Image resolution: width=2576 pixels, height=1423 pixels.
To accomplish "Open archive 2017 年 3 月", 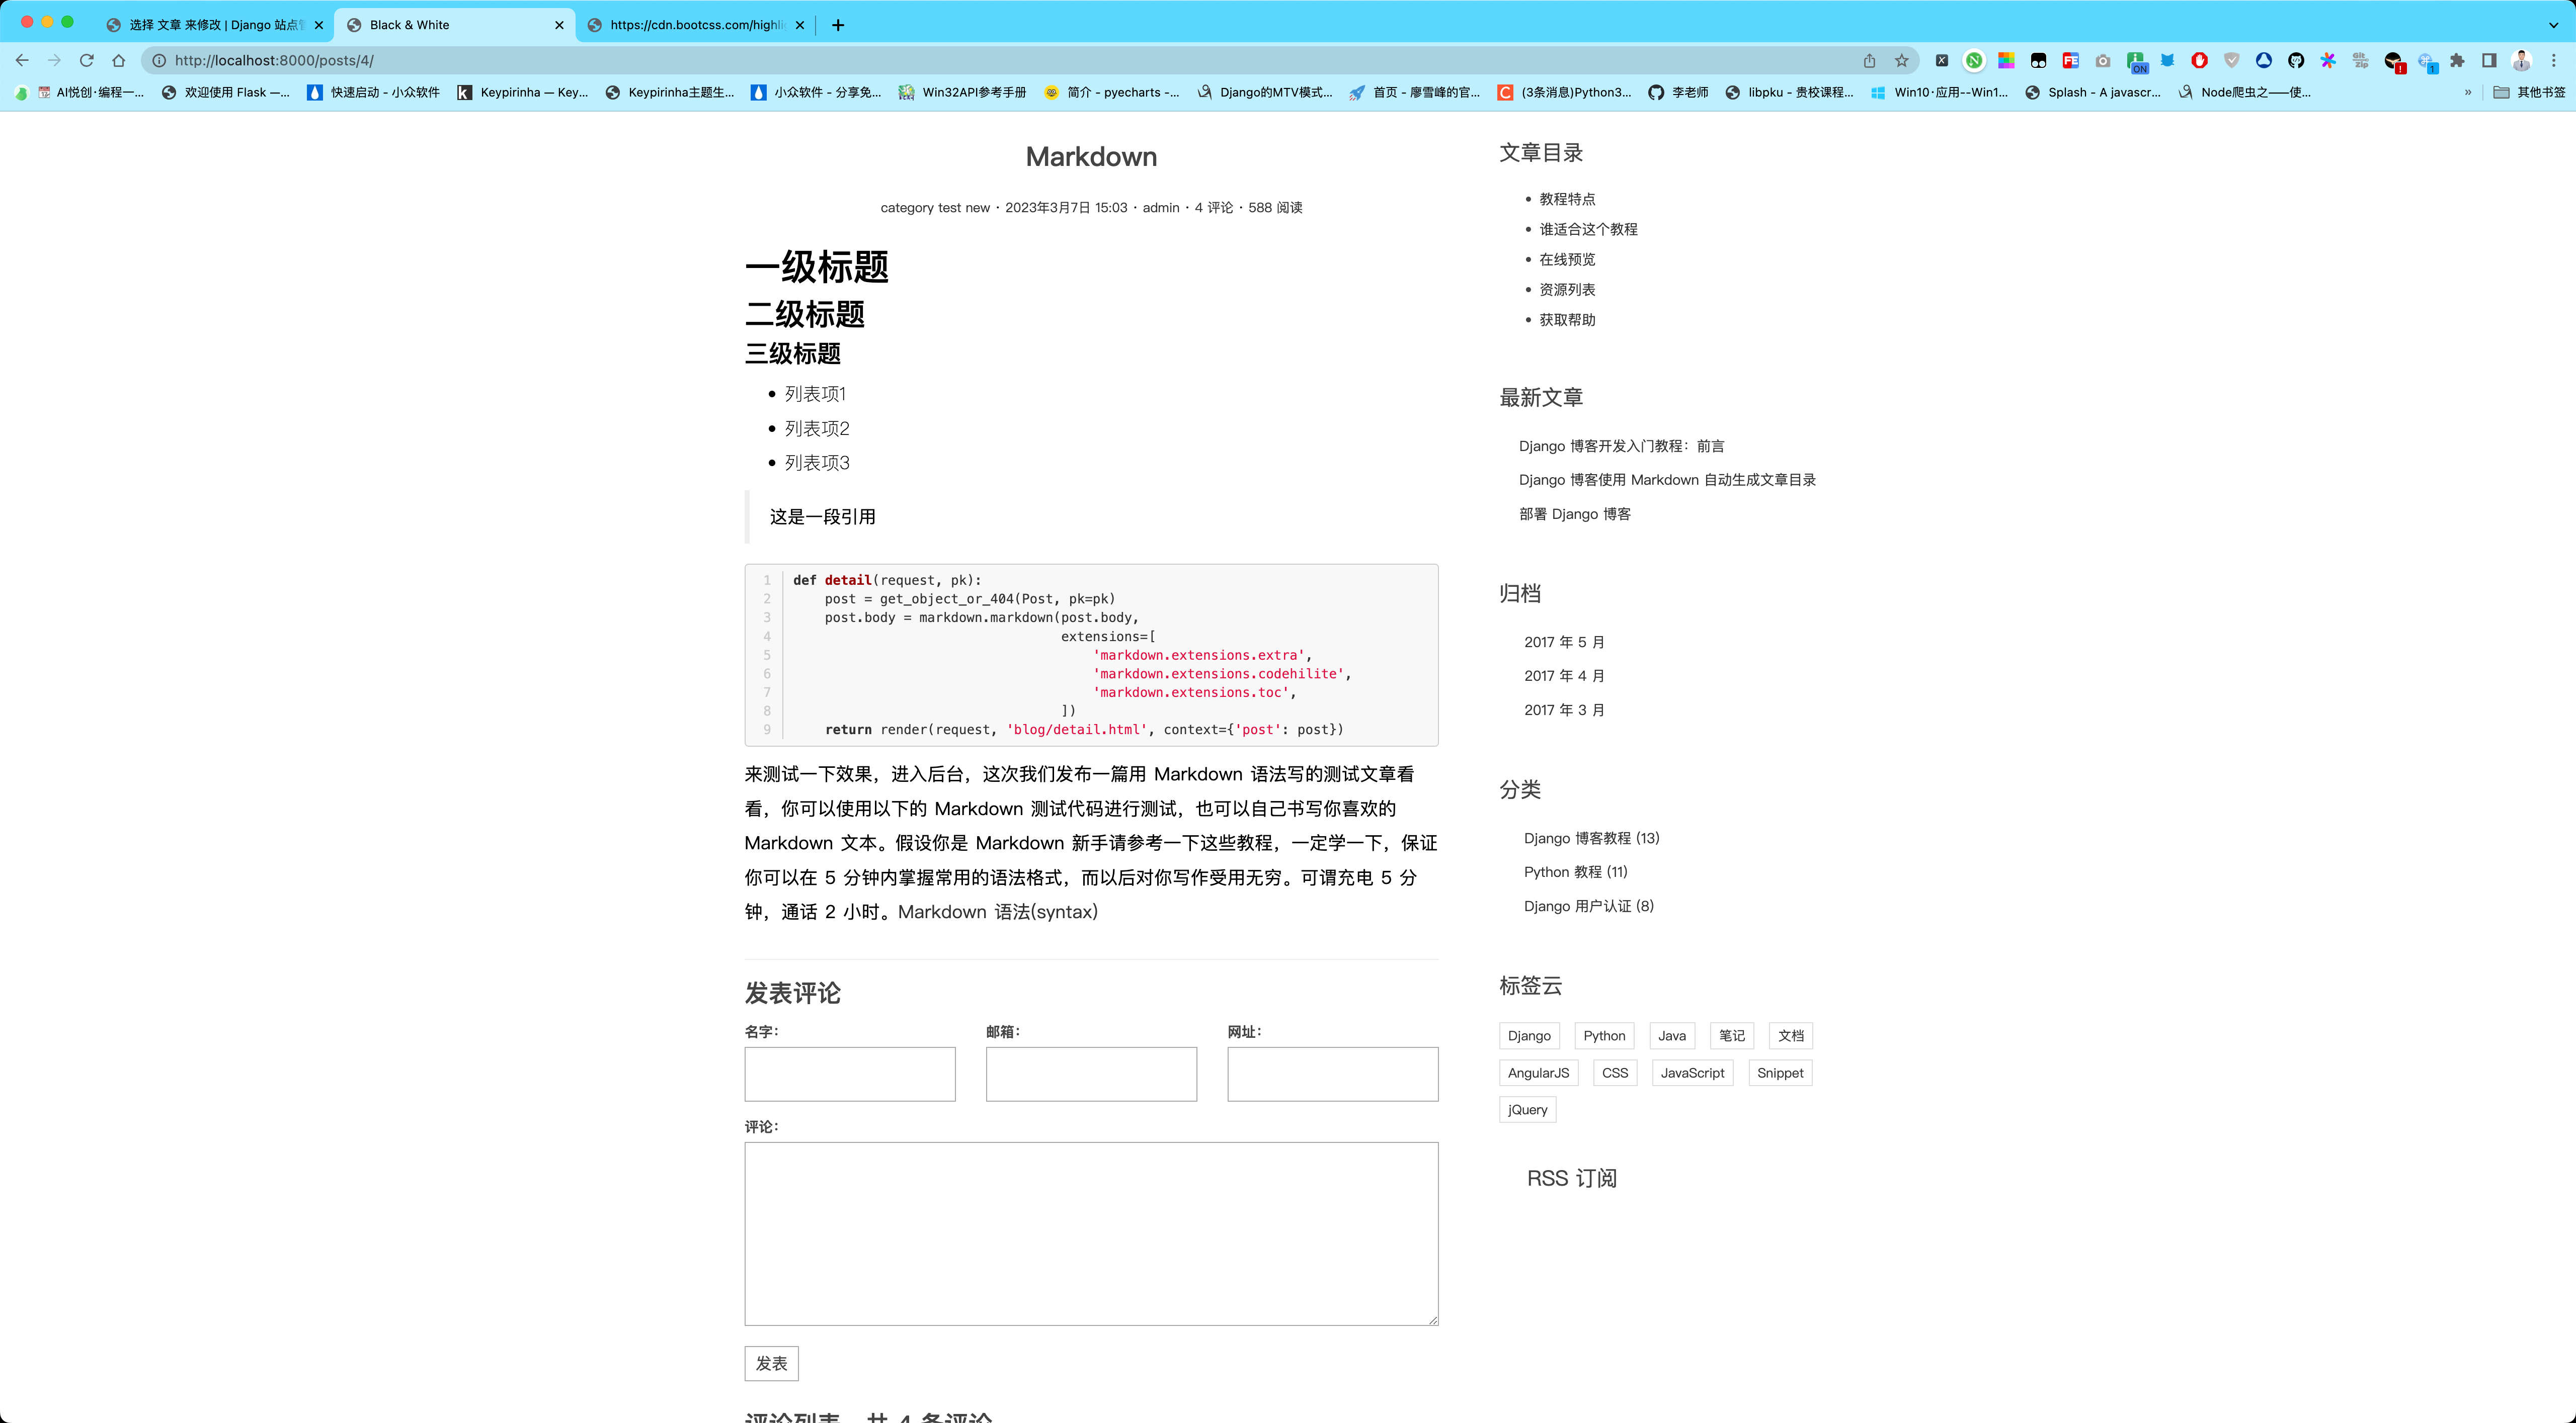I will (1564, 709).
